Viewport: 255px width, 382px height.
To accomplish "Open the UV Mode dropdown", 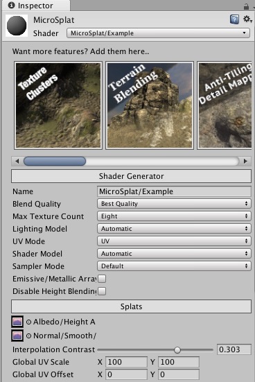I will 174,241.
